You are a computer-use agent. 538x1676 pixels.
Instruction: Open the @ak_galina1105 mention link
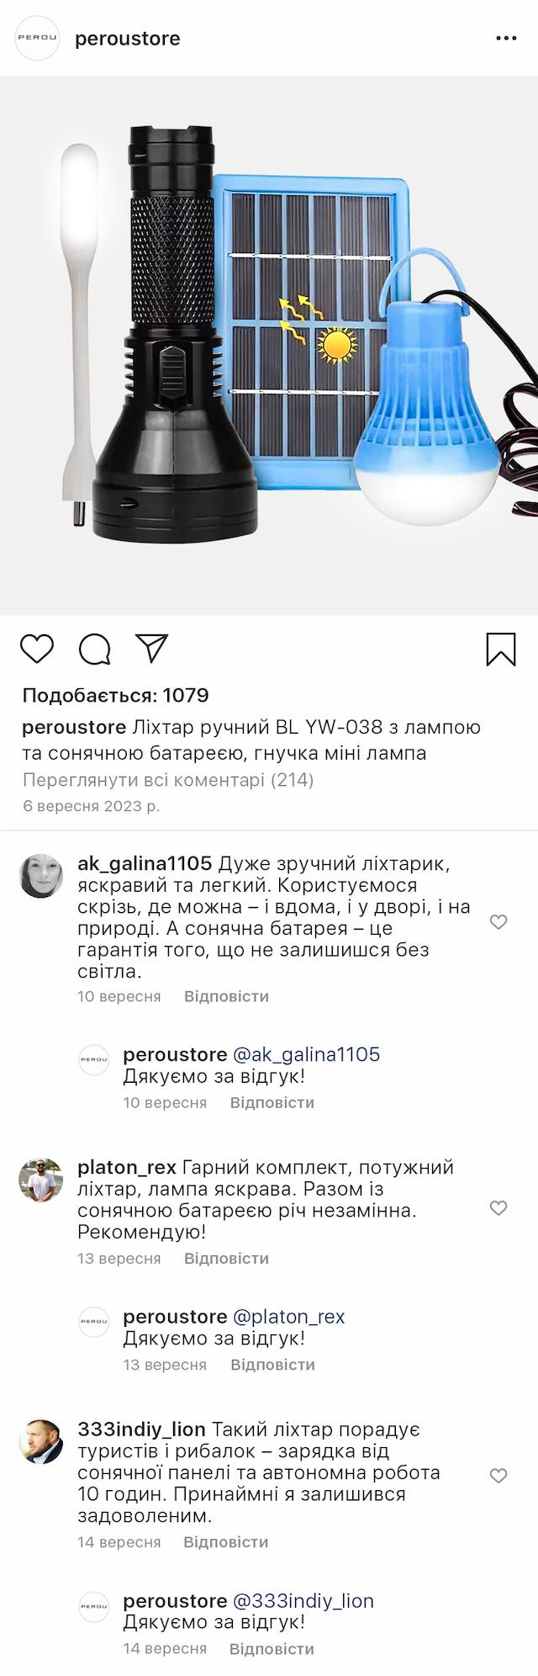pos(306,1054)
